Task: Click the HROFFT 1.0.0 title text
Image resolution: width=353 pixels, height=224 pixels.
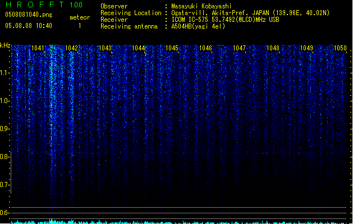Action: (44, 4)
